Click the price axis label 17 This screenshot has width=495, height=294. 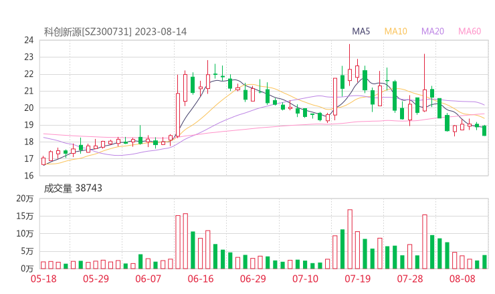tap(29, 158)
